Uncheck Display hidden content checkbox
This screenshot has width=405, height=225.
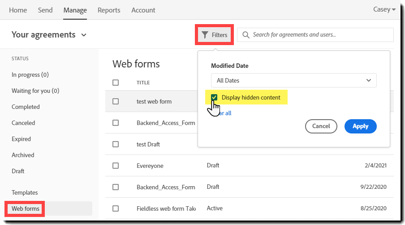pyautogui.click(x=215, y=98)
